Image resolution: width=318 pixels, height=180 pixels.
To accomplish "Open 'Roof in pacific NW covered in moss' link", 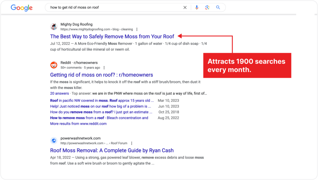I will point(102,101).
